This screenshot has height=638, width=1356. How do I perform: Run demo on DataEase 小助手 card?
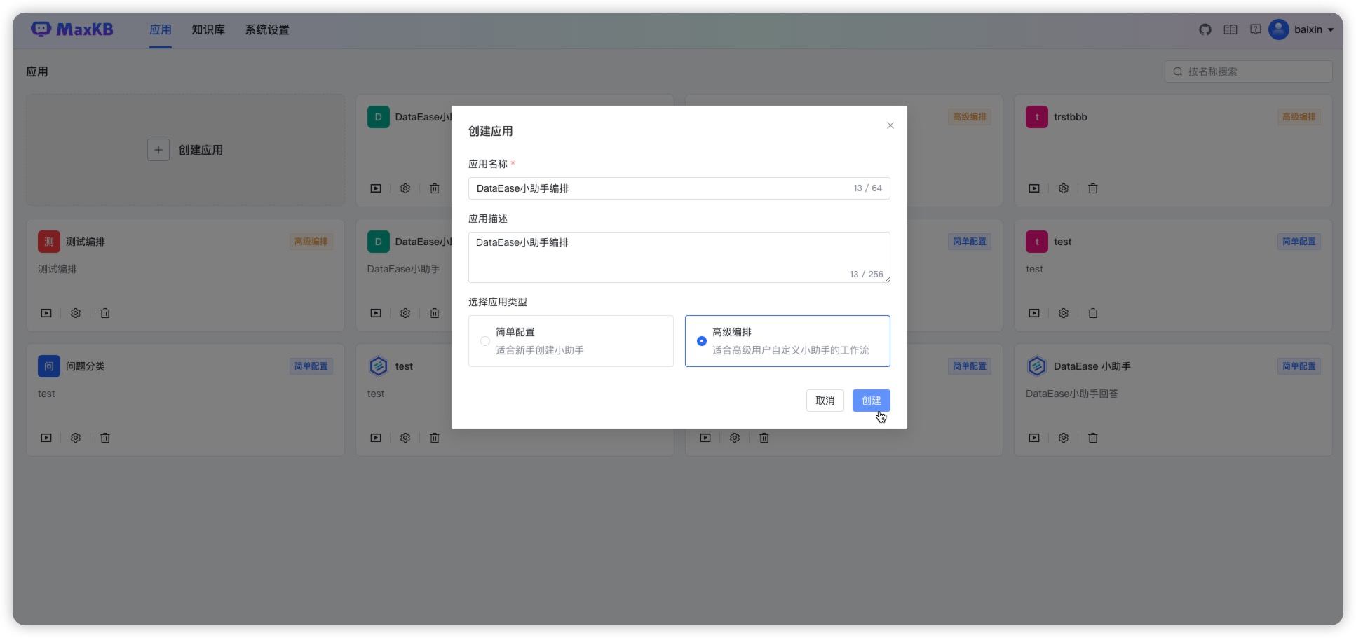(1034, 438)
